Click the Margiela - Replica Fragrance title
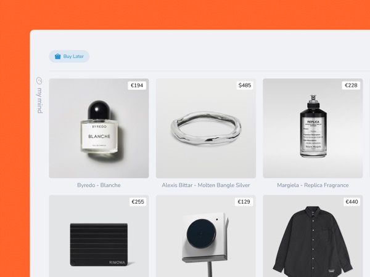The width and height of the screenshot is (370, 277). tap(313, 185)
